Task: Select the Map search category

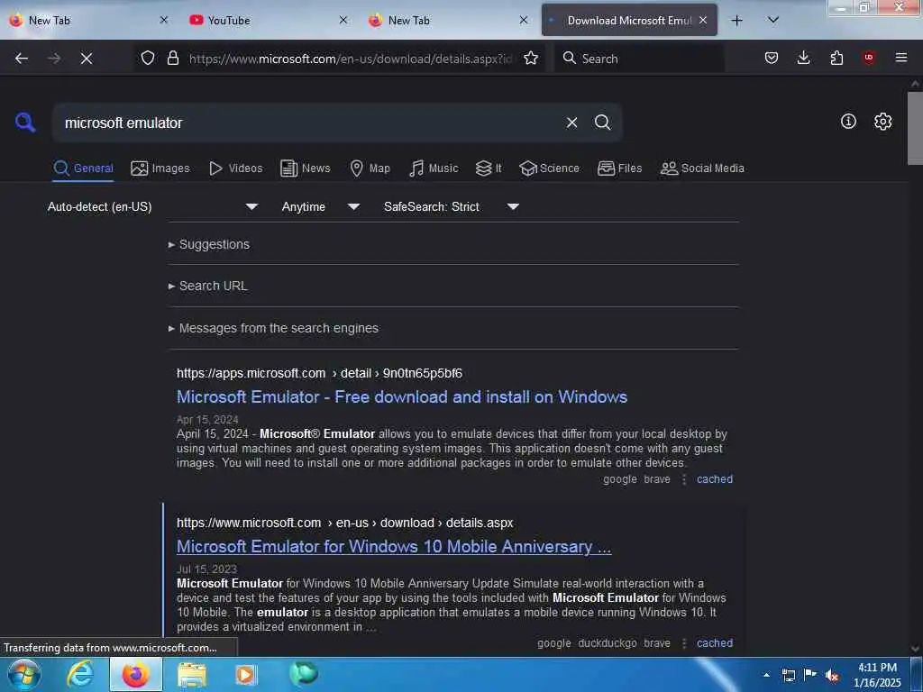Action: 370,168
